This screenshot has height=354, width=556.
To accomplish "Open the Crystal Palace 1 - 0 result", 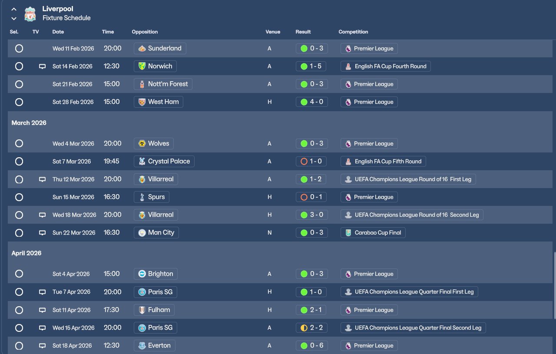I will pos(312,162).
